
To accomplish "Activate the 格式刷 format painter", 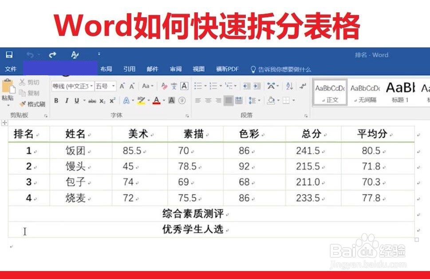I will (x=32, y=104).
